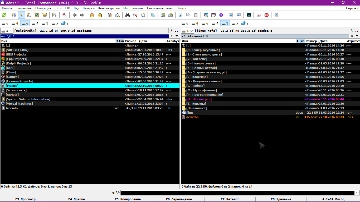The height and width of the screenshot is (202, 360).
Task: Click the scissors cut icon
Action: [181, 15]
